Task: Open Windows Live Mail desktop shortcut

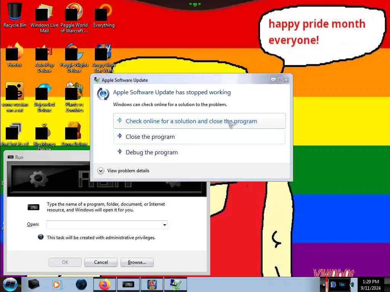Action: tap(44, 17)
